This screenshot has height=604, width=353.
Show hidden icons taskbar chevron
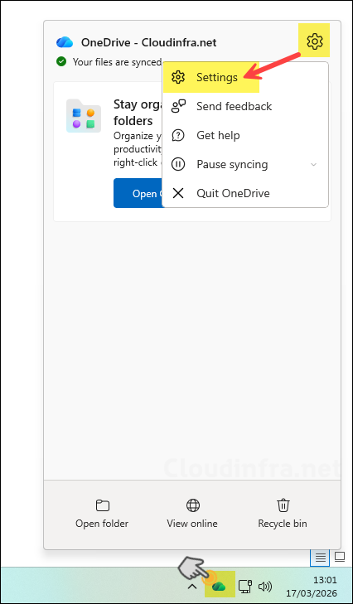pyautogui.click(x=192, y=587)
